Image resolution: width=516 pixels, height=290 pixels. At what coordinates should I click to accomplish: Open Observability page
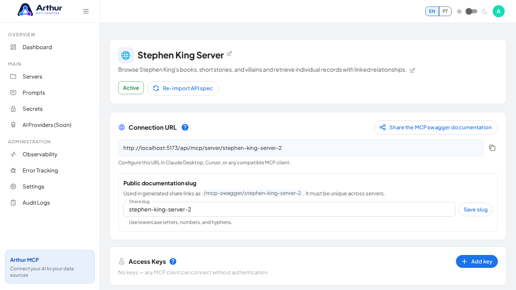50,154
